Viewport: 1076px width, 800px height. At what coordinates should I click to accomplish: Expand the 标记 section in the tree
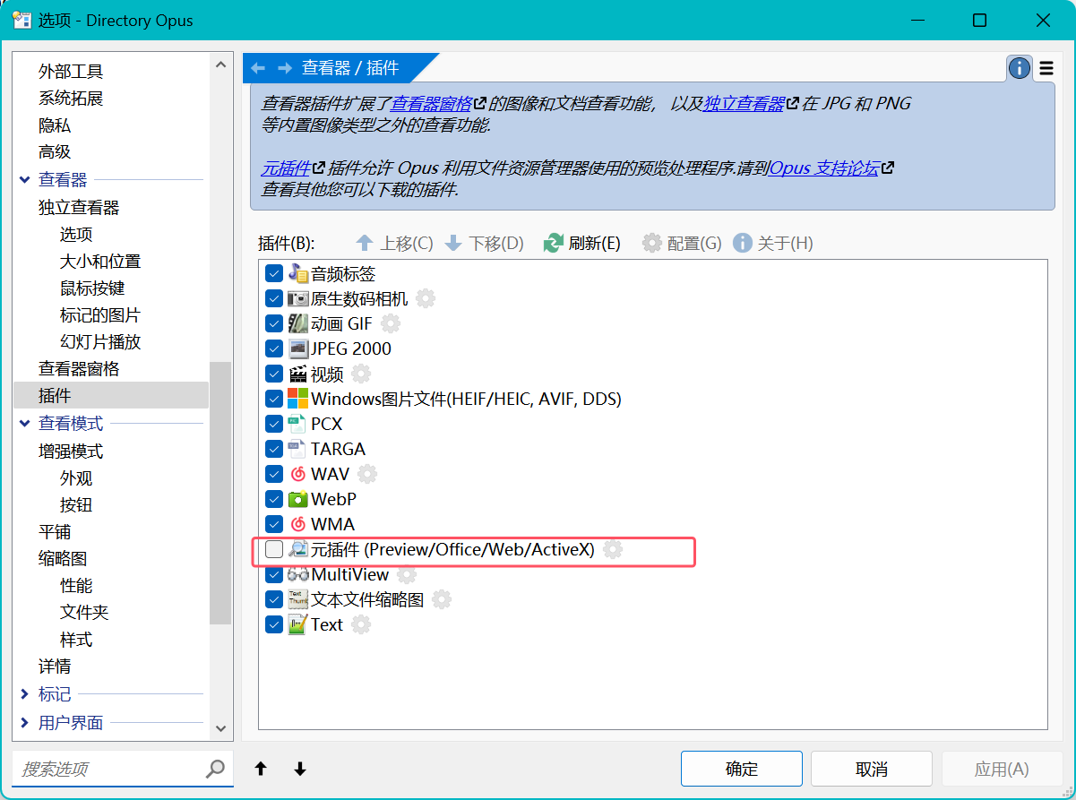coord(24,694)
